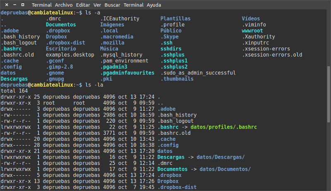Click the '.pgadmin3' entry
Viewport: 331px width, 191px height.
pos(114,67)
